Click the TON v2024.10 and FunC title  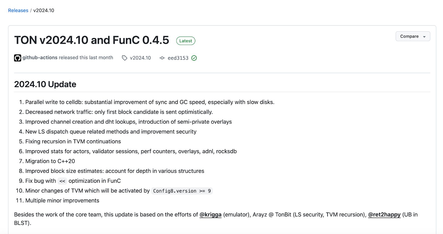91,40
